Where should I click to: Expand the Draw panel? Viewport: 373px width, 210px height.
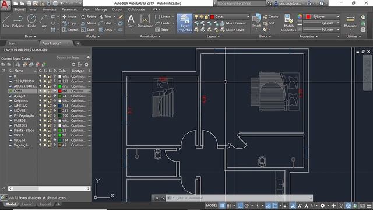coord(30,36)
